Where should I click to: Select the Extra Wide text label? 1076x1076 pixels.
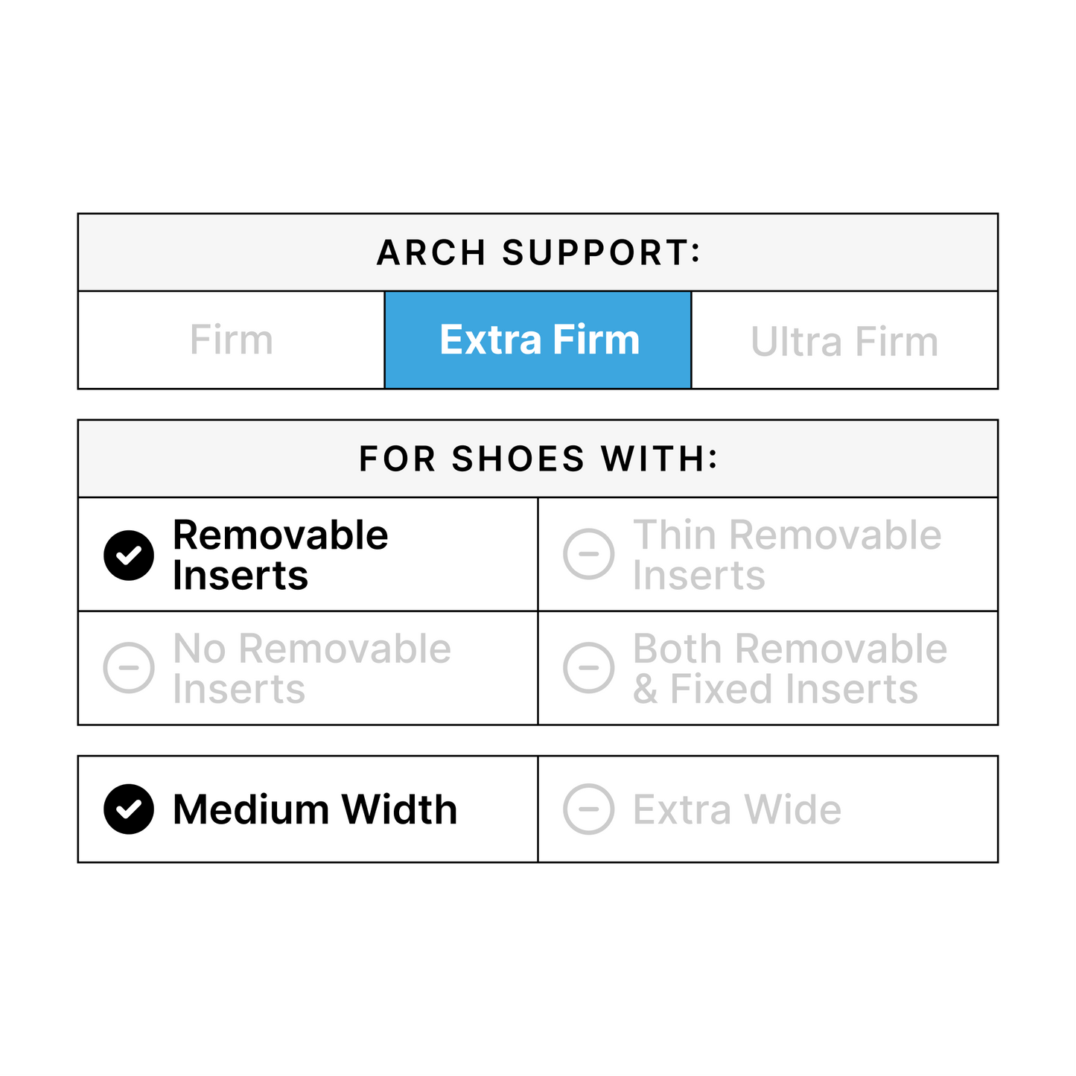737,809
